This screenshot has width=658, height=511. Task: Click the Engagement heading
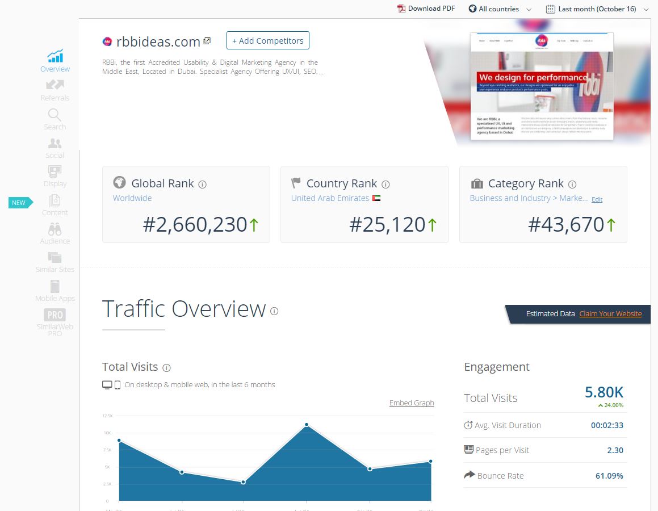click(496, 367)
